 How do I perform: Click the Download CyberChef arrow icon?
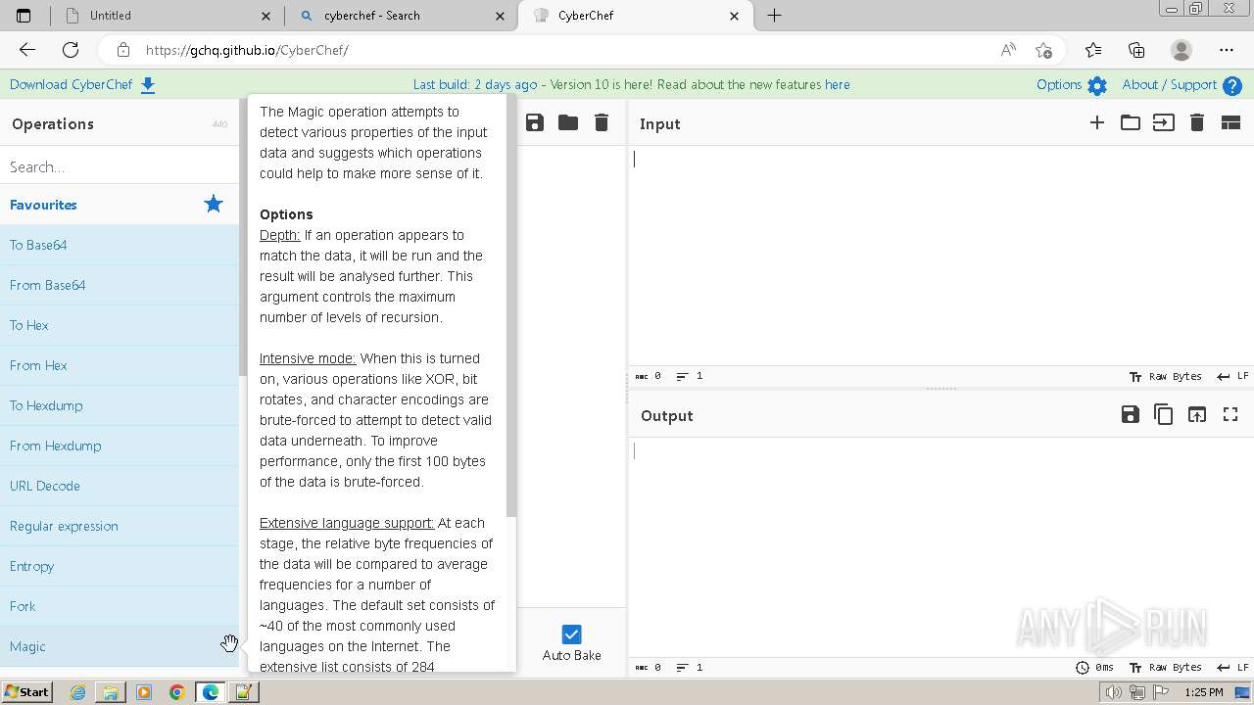(148, 85)
